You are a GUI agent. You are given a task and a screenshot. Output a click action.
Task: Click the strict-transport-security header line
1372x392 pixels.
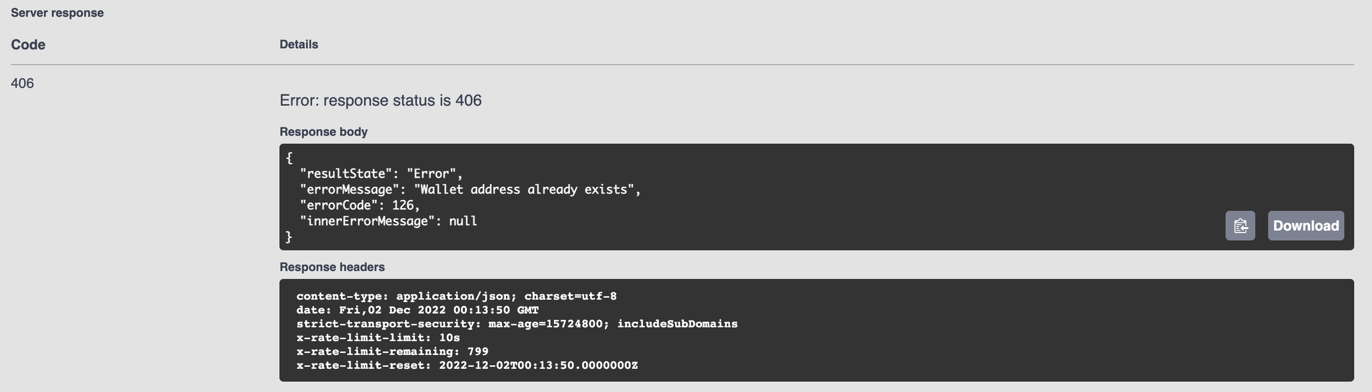tap(516, 324)
